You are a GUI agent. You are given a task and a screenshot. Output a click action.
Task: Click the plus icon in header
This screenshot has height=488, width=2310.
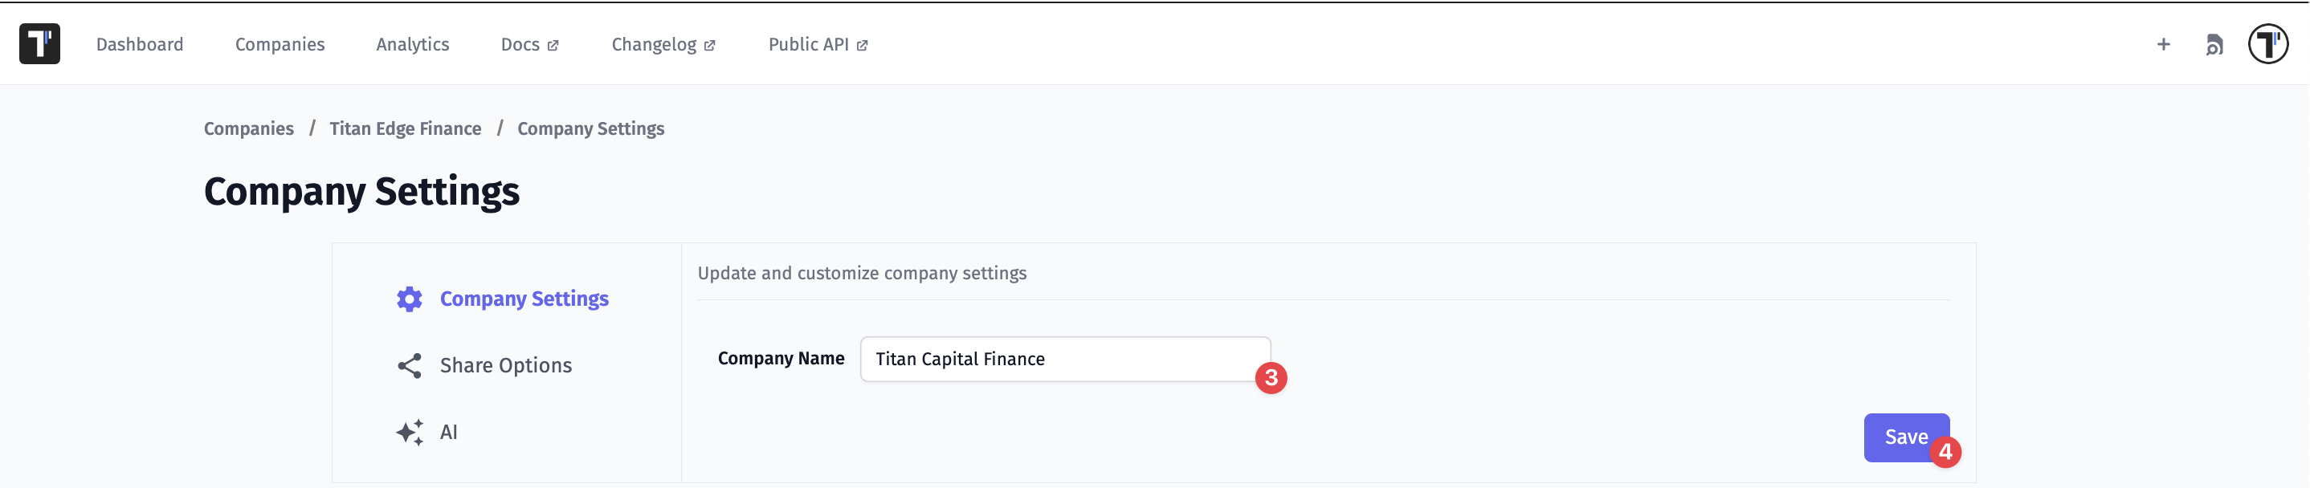tap(2163, 44)
